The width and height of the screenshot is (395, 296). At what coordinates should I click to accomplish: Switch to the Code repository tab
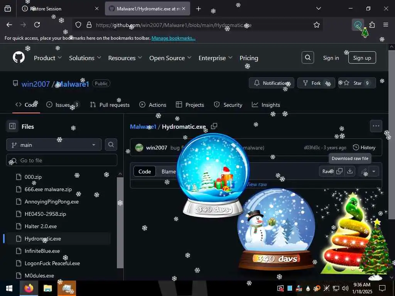(x=26, y=105)
